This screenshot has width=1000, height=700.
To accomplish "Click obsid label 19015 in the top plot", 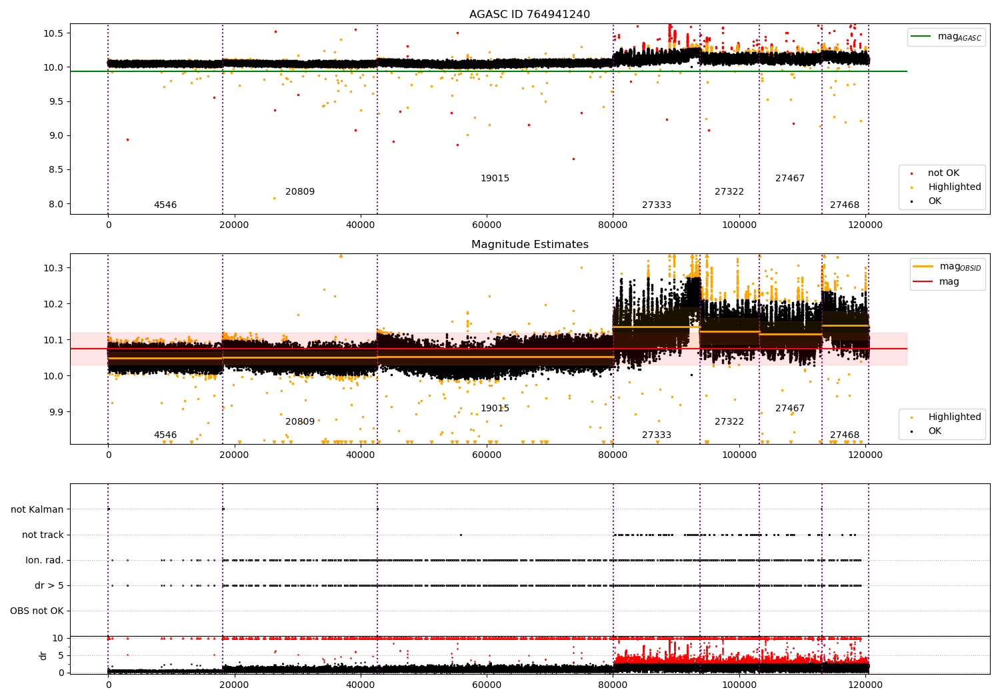I will click(495, 179).
